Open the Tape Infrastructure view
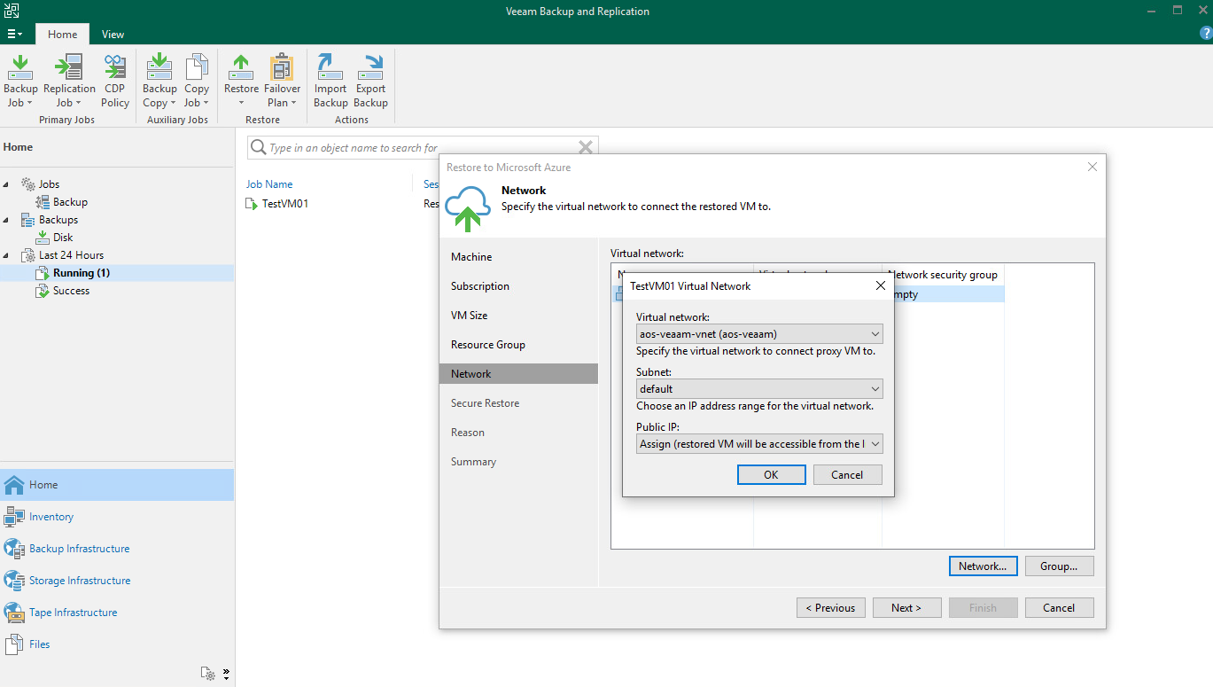Screen dimensions: 1213x687 [117, 613]
